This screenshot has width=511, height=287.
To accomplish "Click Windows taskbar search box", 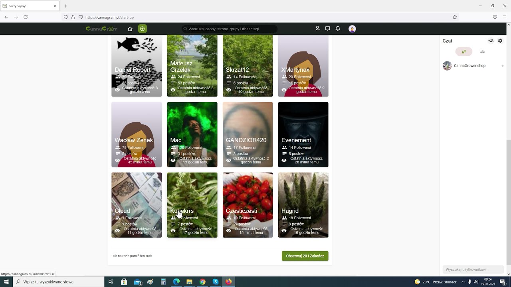I will click(59, 282).
